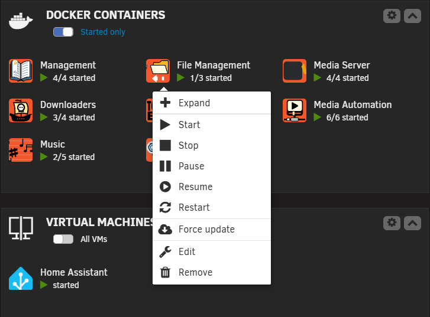
Task: Choose Restart in the context menu
Action: tap(212, 208)
